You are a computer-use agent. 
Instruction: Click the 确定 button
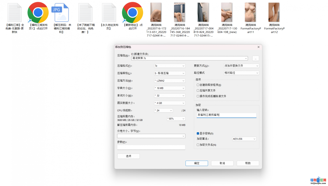pyautogui.click(x=197, y=163)
